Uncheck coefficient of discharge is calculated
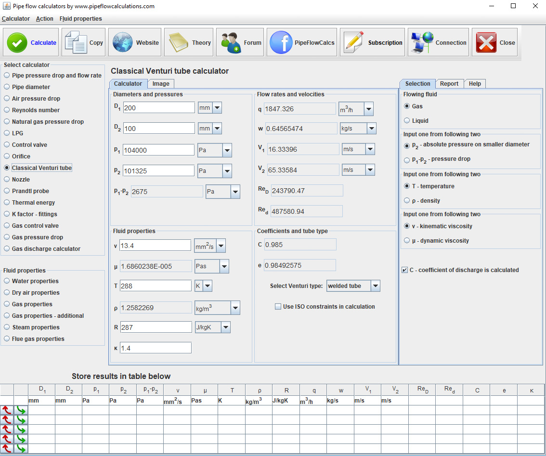The height and width of the screenshot is (456, 546). pos(404,270)
